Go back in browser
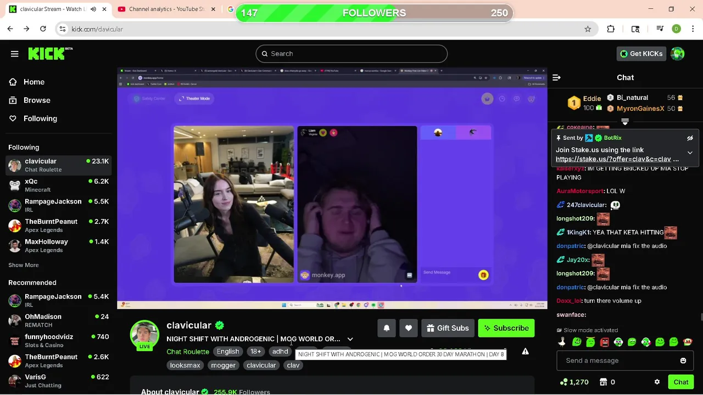The image size is (703, 395). click(10, 29)
